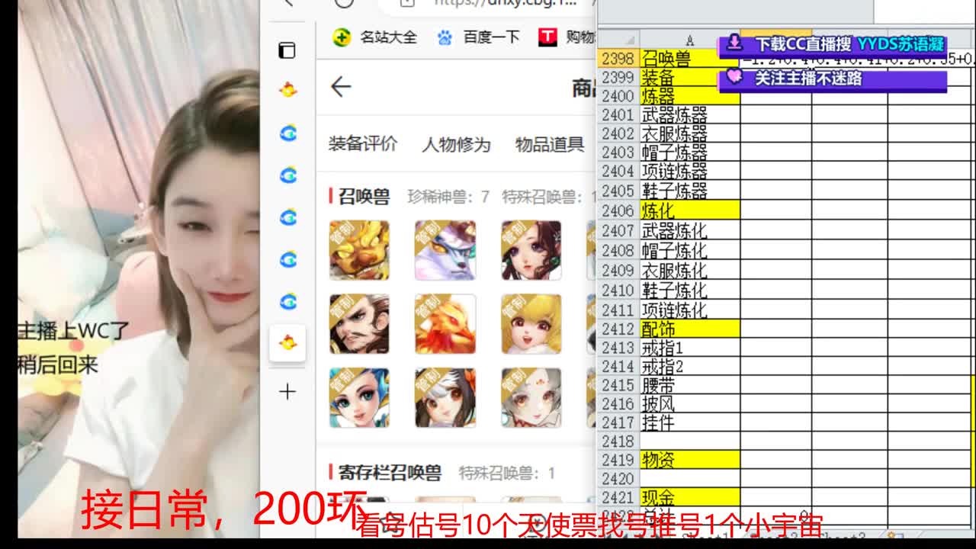Click the back arrow on the 商品 page
This screenshot has width=976, height=549.
[x=341, y=87]
